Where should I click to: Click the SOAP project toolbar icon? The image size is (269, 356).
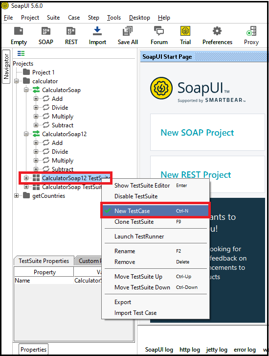click(46, 31)
